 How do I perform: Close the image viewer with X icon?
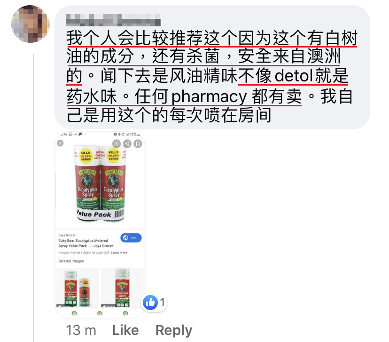(x=60, y=143)
